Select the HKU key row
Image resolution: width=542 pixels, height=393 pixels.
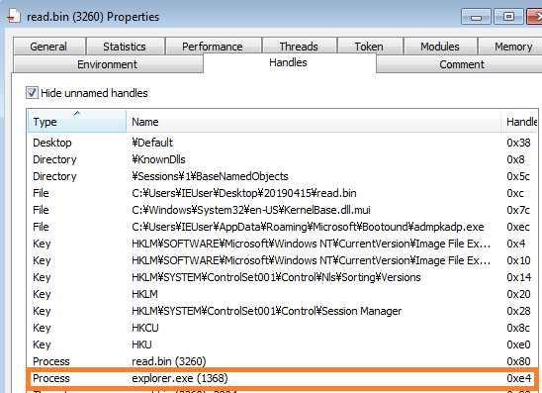point(282,344)
